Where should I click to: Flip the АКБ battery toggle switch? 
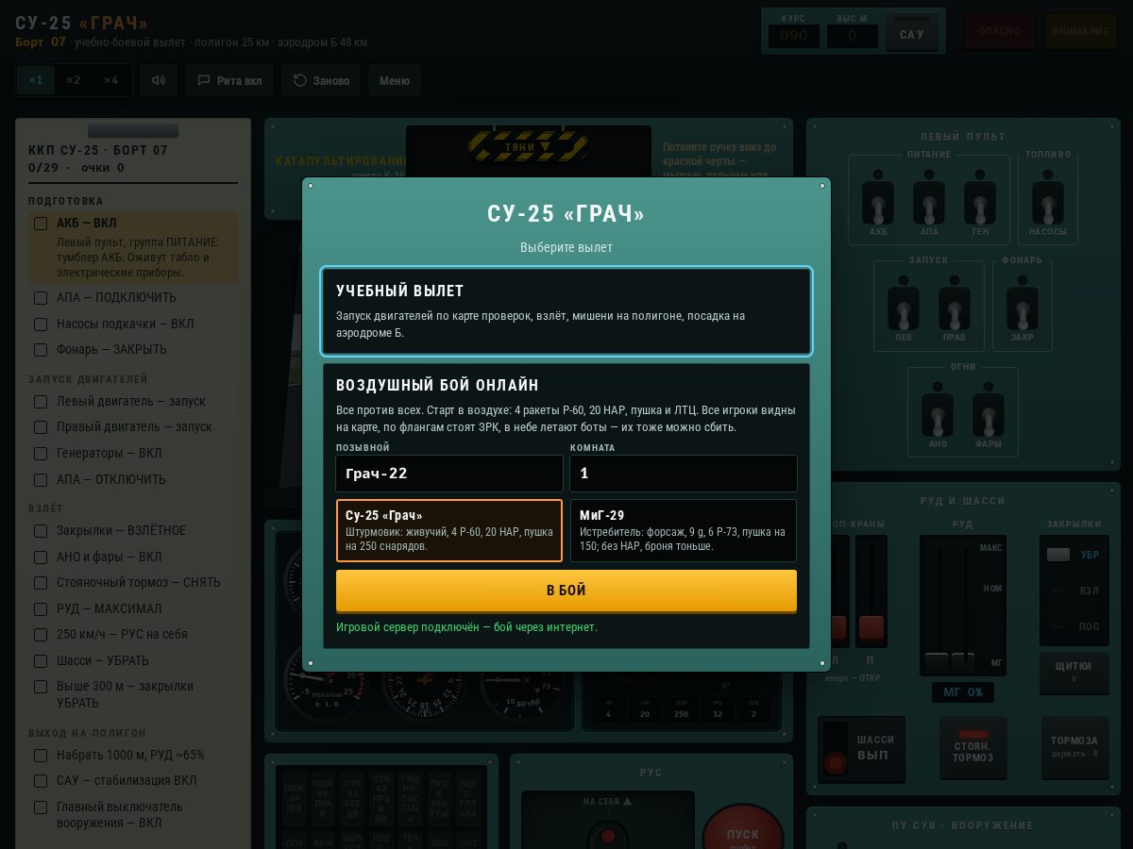878,203
